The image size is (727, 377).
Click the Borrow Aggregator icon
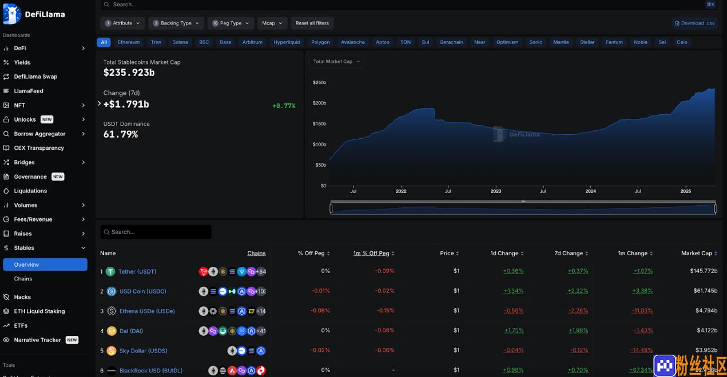[x=6, y=134]
